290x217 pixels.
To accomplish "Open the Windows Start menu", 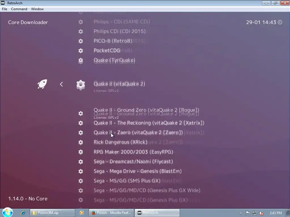I will coord(7,212).
